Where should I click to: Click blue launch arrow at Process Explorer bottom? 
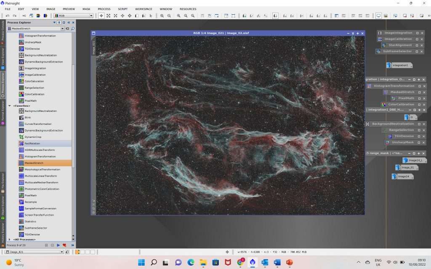(58, 245)
